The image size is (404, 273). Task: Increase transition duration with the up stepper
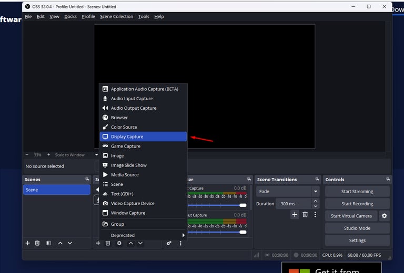[x=316, y=201]
